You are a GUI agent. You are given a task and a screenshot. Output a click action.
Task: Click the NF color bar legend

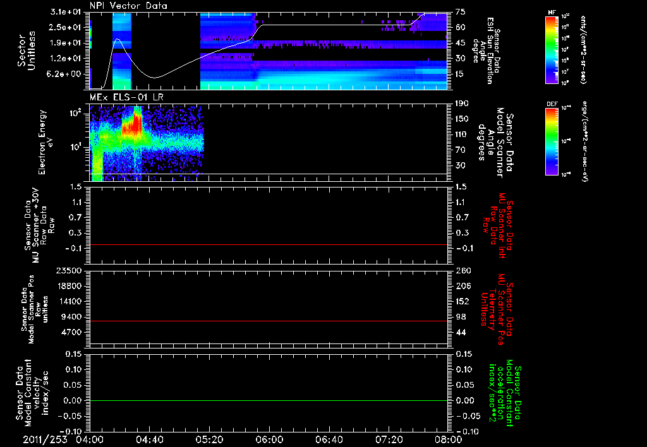coord(552,49)
